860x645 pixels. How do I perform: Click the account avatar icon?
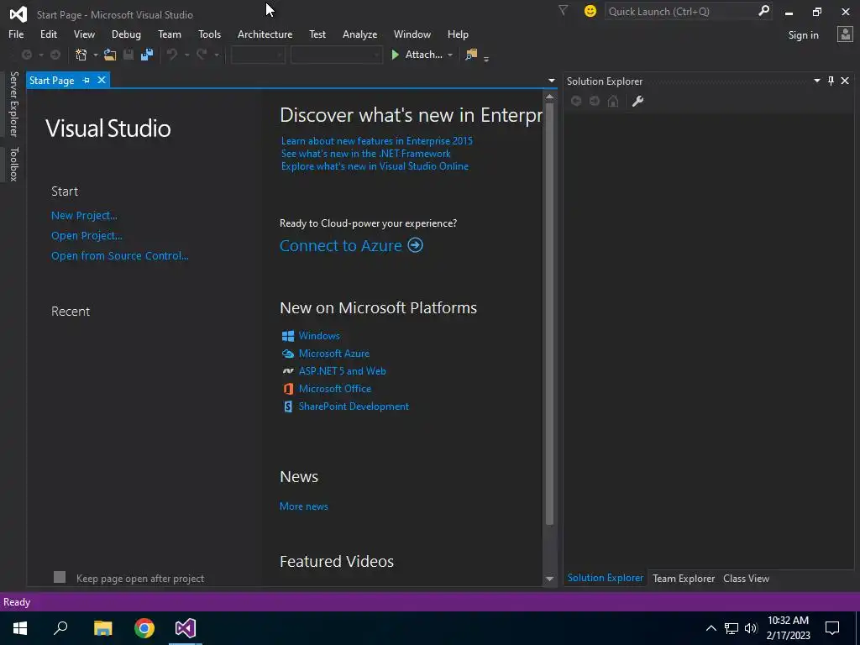[845, 34]
